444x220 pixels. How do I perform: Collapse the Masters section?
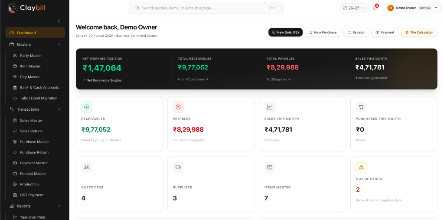pyautogui.click(x=59, y=45)
